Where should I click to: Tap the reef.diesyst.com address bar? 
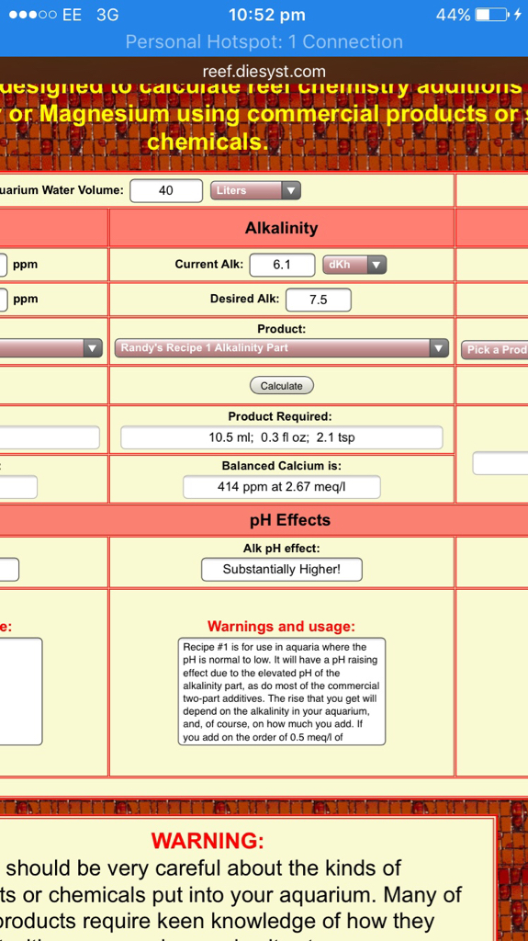264,72
